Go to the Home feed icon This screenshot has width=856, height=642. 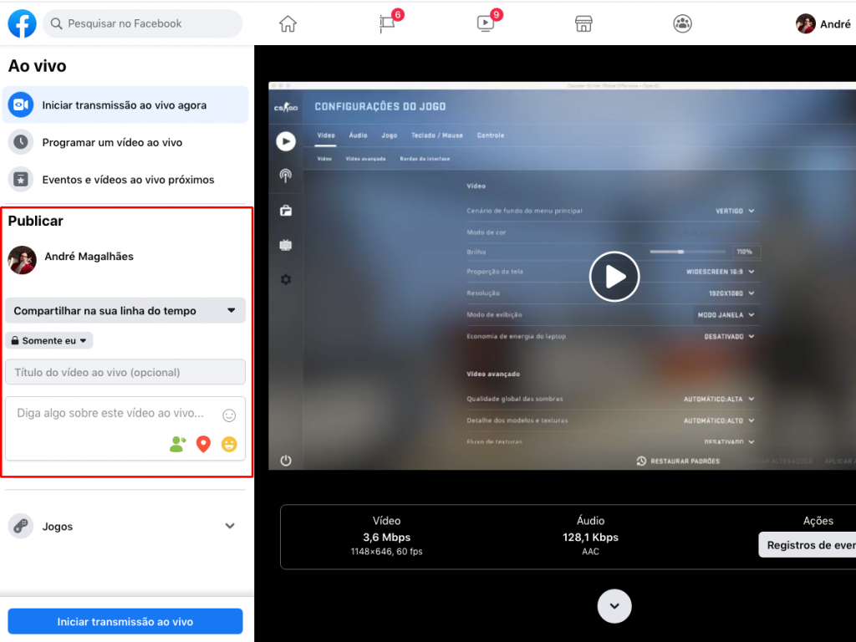288,24
